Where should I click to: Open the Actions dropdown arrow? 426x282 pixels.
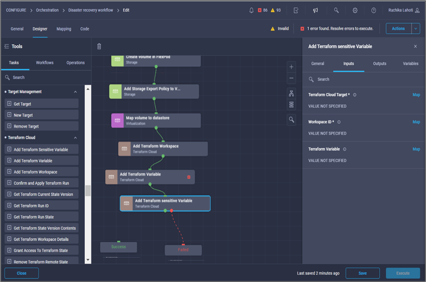click(x=416, y=28)
